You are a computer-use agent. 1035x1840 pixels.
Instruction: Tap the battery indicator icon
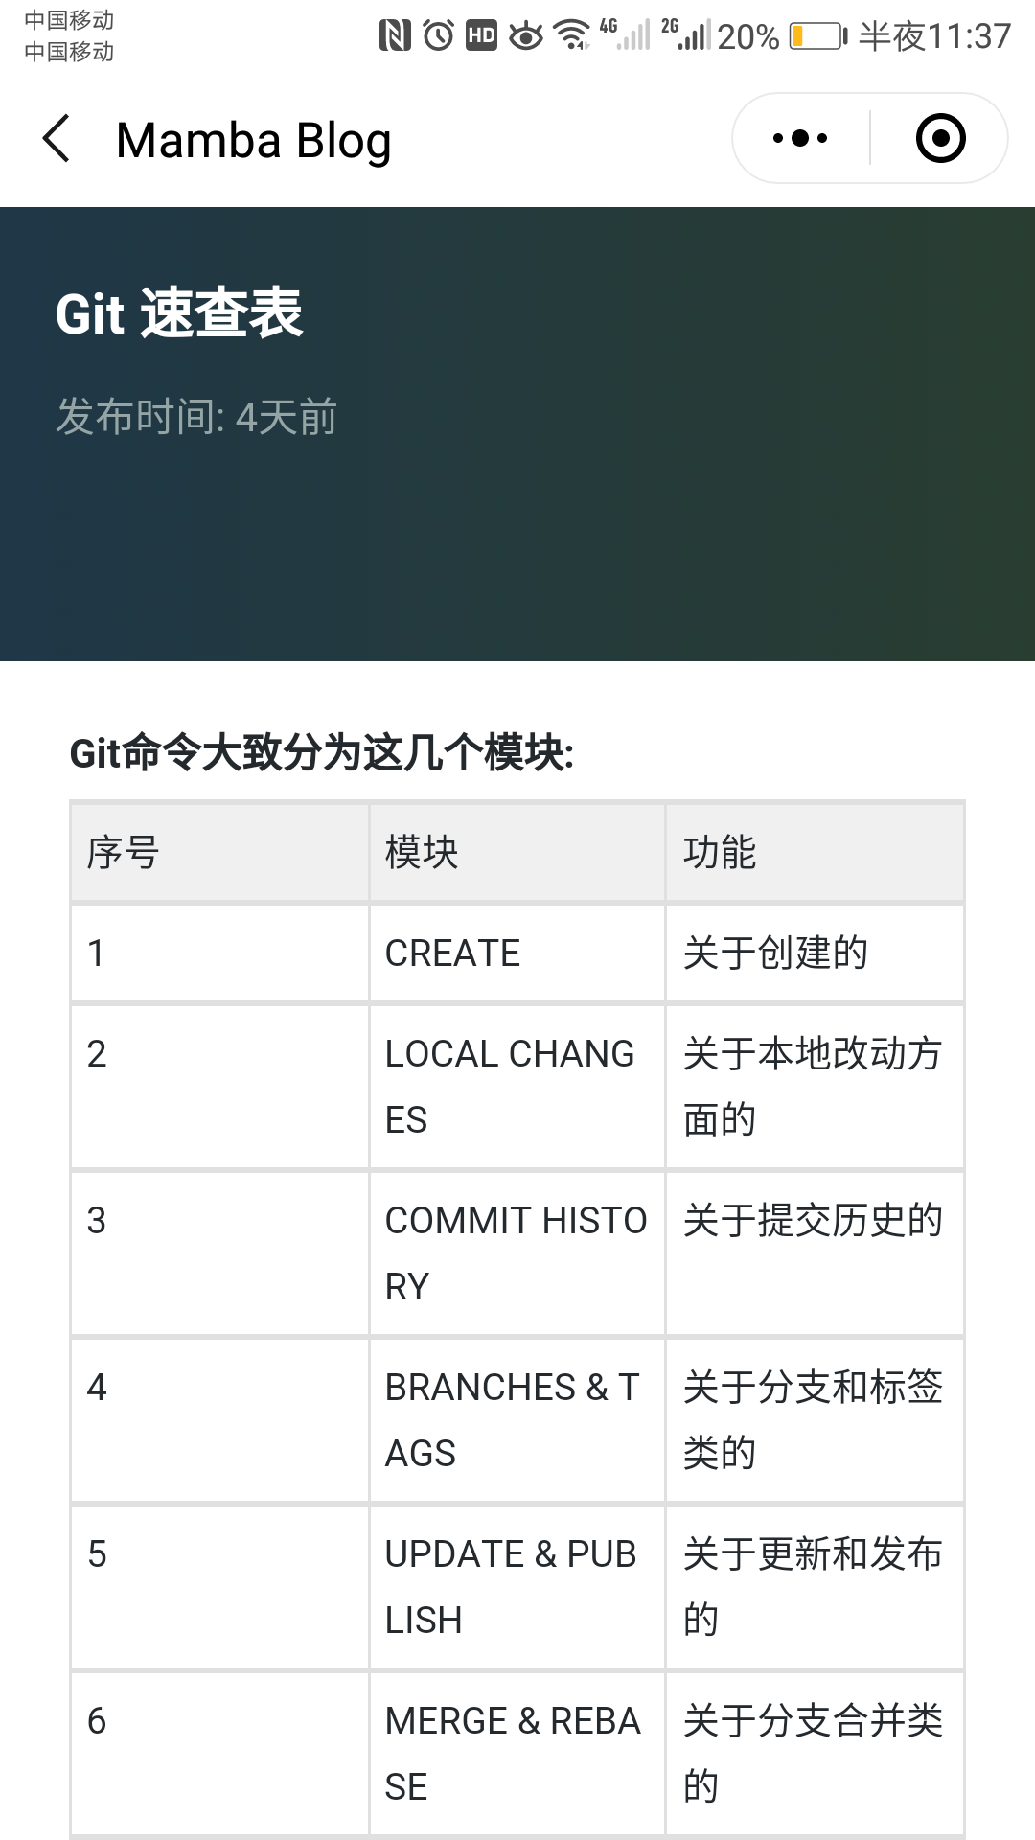pyautogui.click(x=818, y=36)
